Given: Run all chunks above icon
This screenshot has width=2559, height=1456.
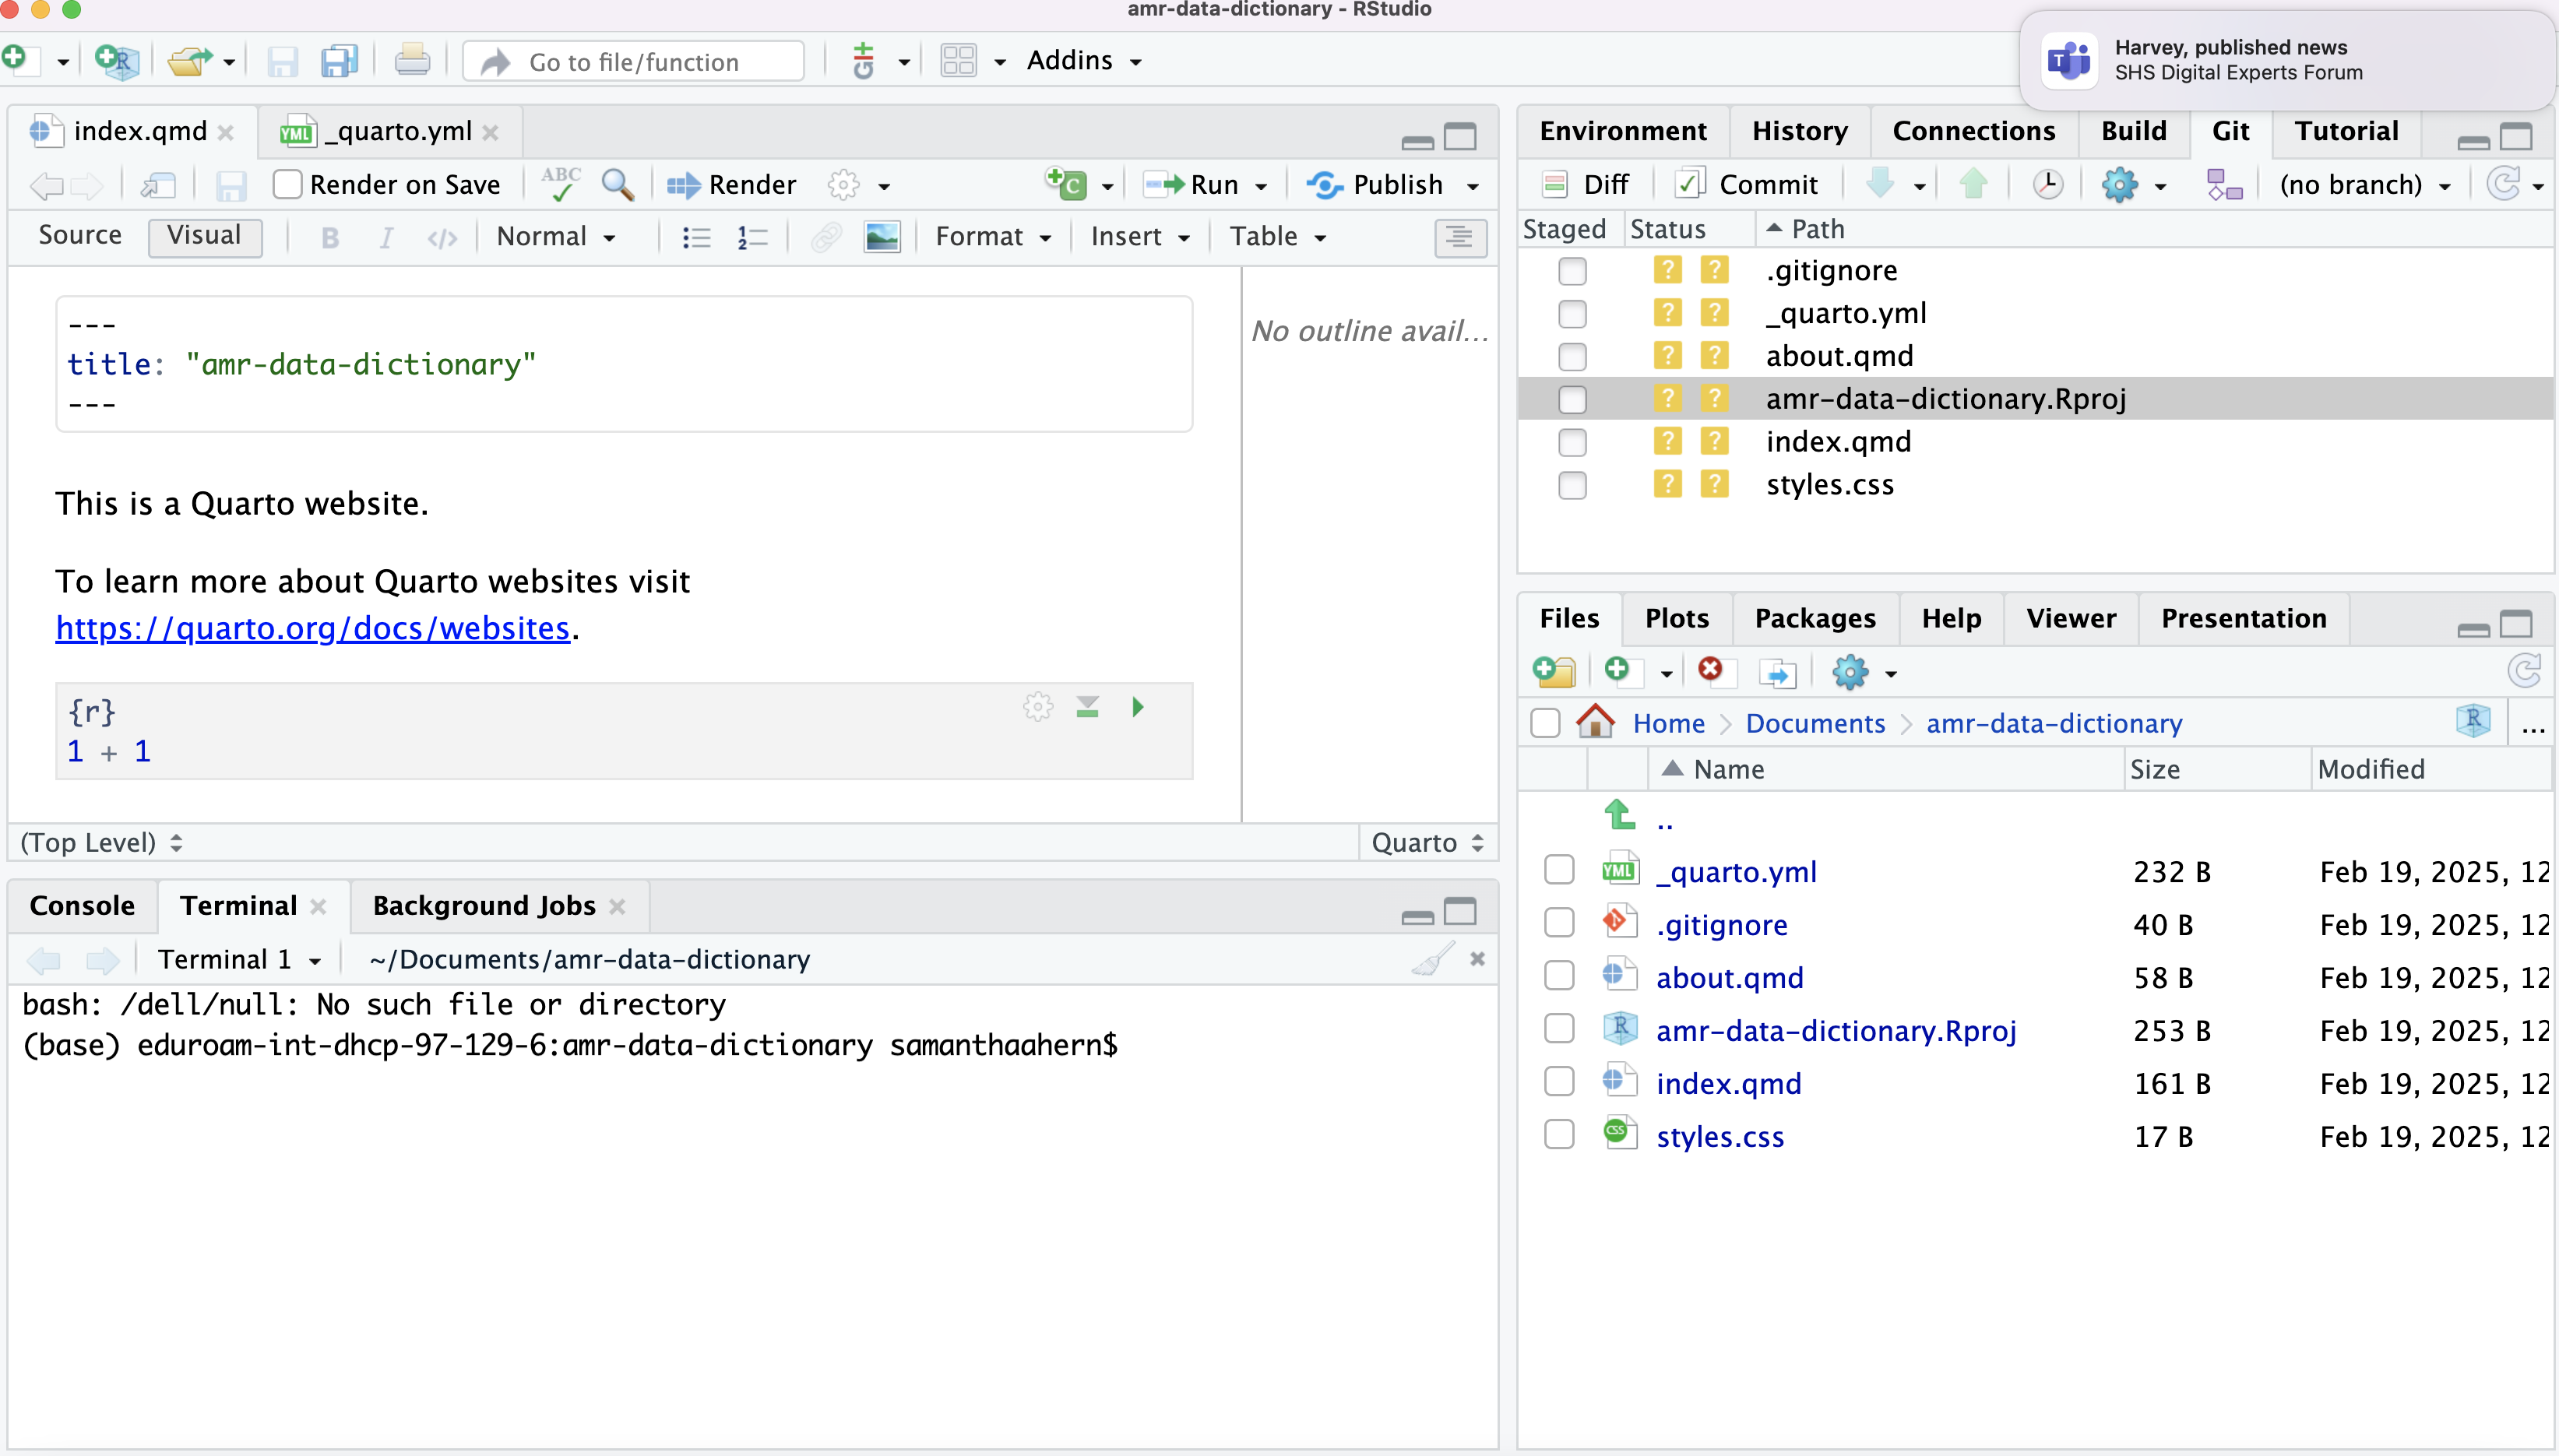Looking at the screenshot, I should point(1088,707).
